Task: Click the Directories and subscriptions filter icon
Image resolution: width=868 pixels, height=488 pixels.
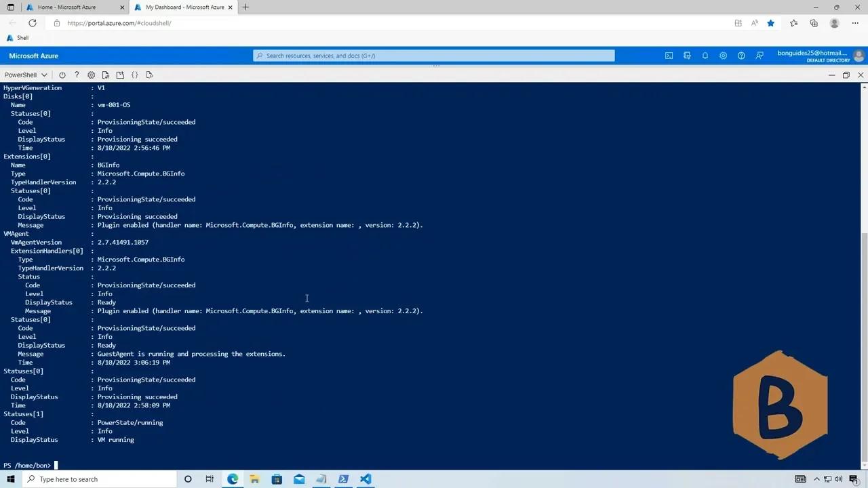Action: [687, 56]
